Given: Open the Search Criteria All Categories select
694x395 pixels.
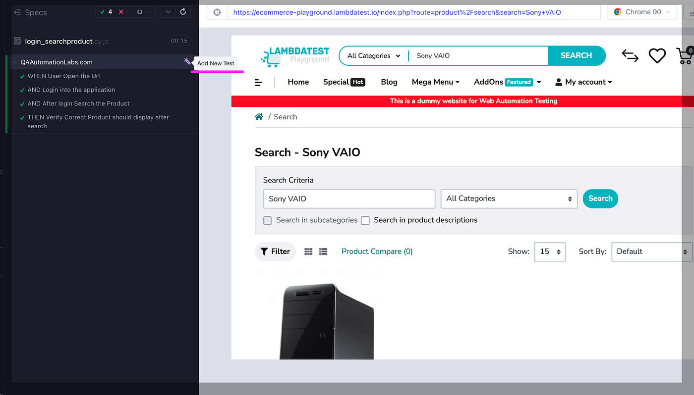Looking at the screenshot, I should [509, 198].
